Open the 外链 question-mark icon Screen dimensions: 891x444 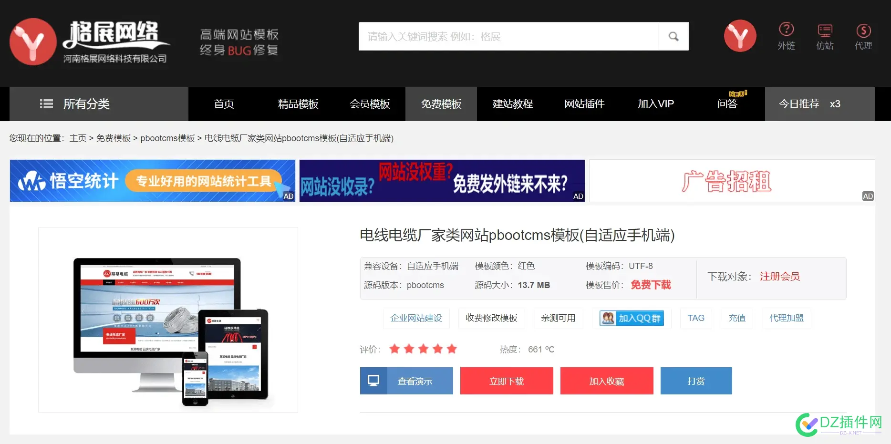pos(786,30)
